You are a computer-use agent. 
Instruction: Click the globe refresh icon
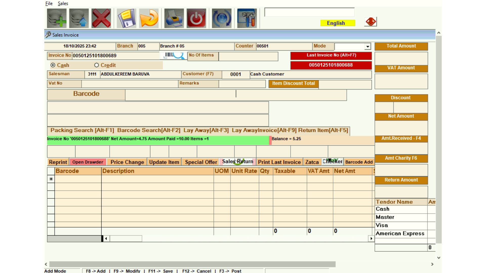pyautogui.click(x=222, y=18)
